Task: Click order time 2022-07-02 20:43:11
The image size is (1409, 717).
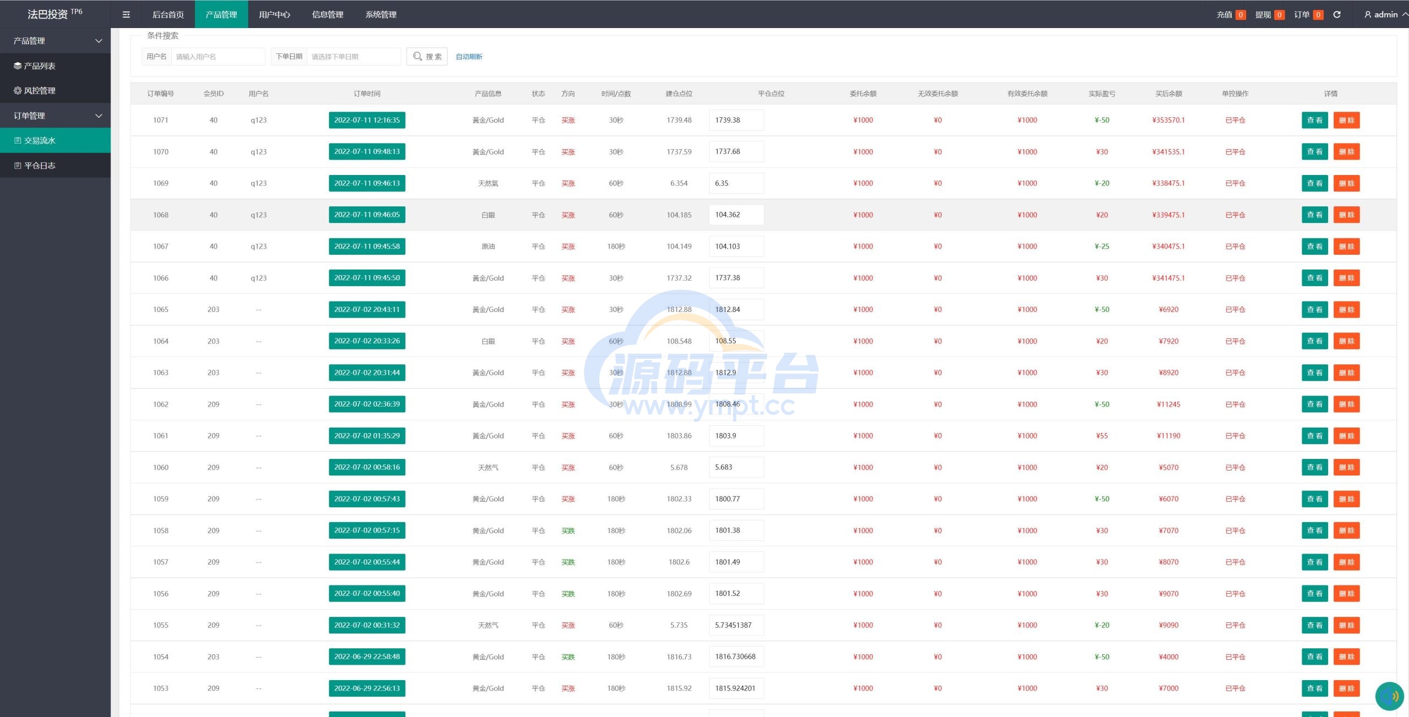Action: [367, 309]
